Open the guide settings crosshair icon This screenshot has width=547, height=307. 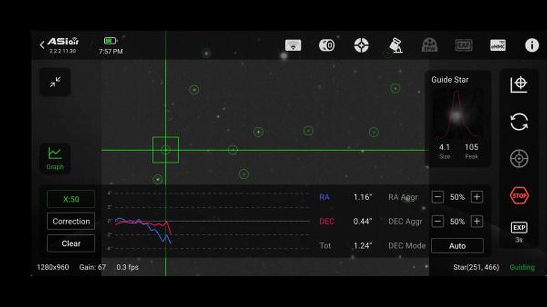[x=362, y=45]
